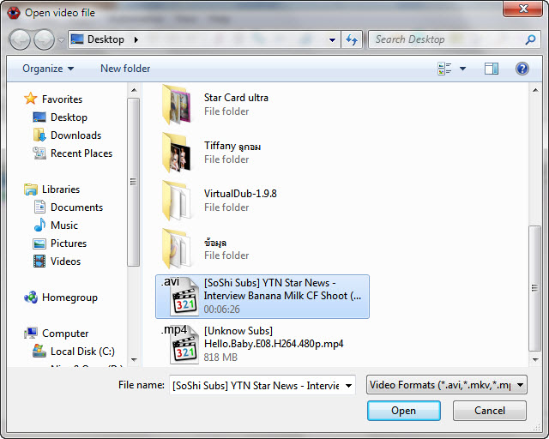Image resolution: width=549 pixels, height=439 pixels.
Task: Click the Star Card ultra folder icon
Action: click(177, 105)
